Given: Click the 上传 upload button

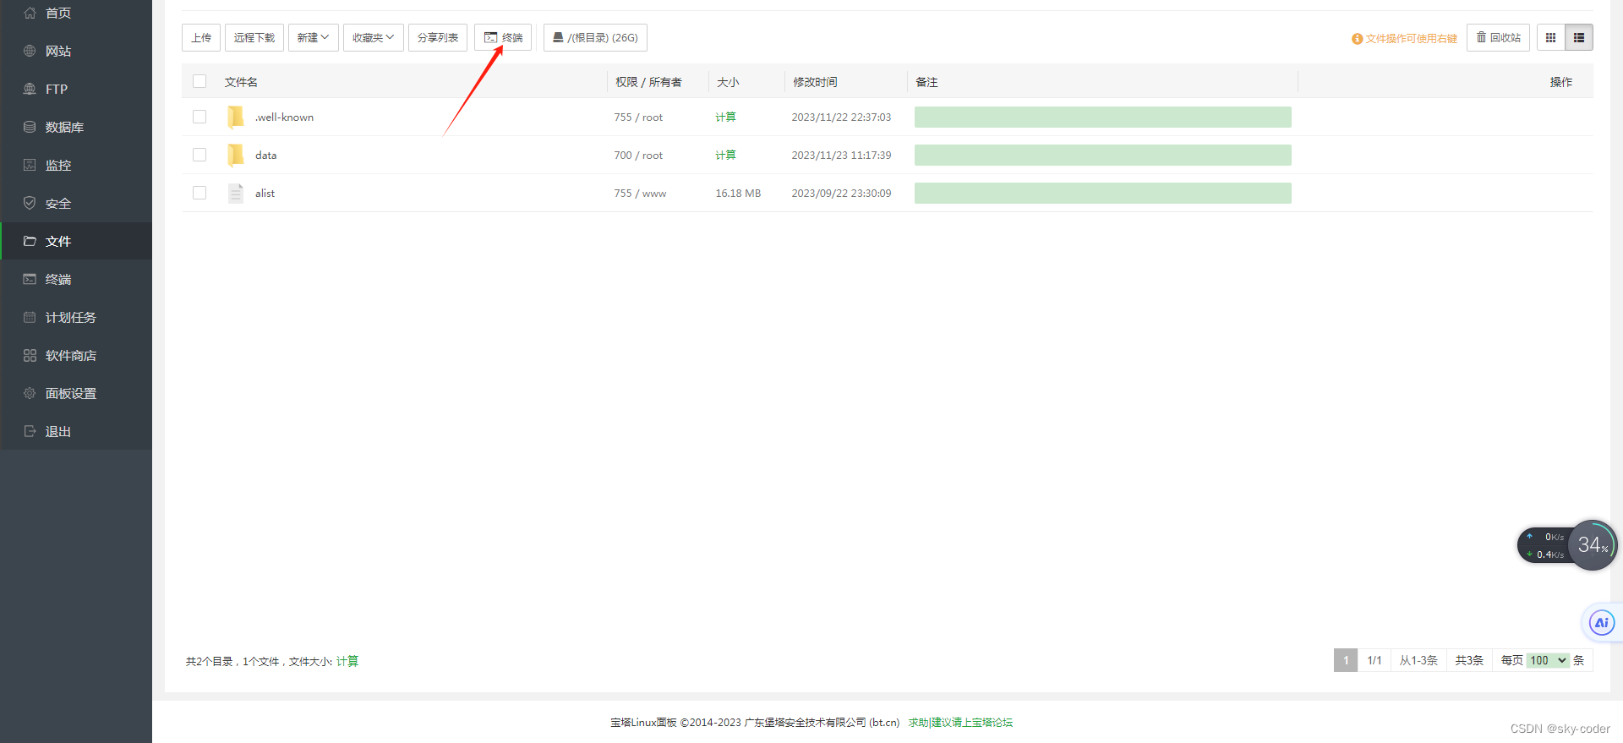Looking at the screenshot, I should coord(201,37).
